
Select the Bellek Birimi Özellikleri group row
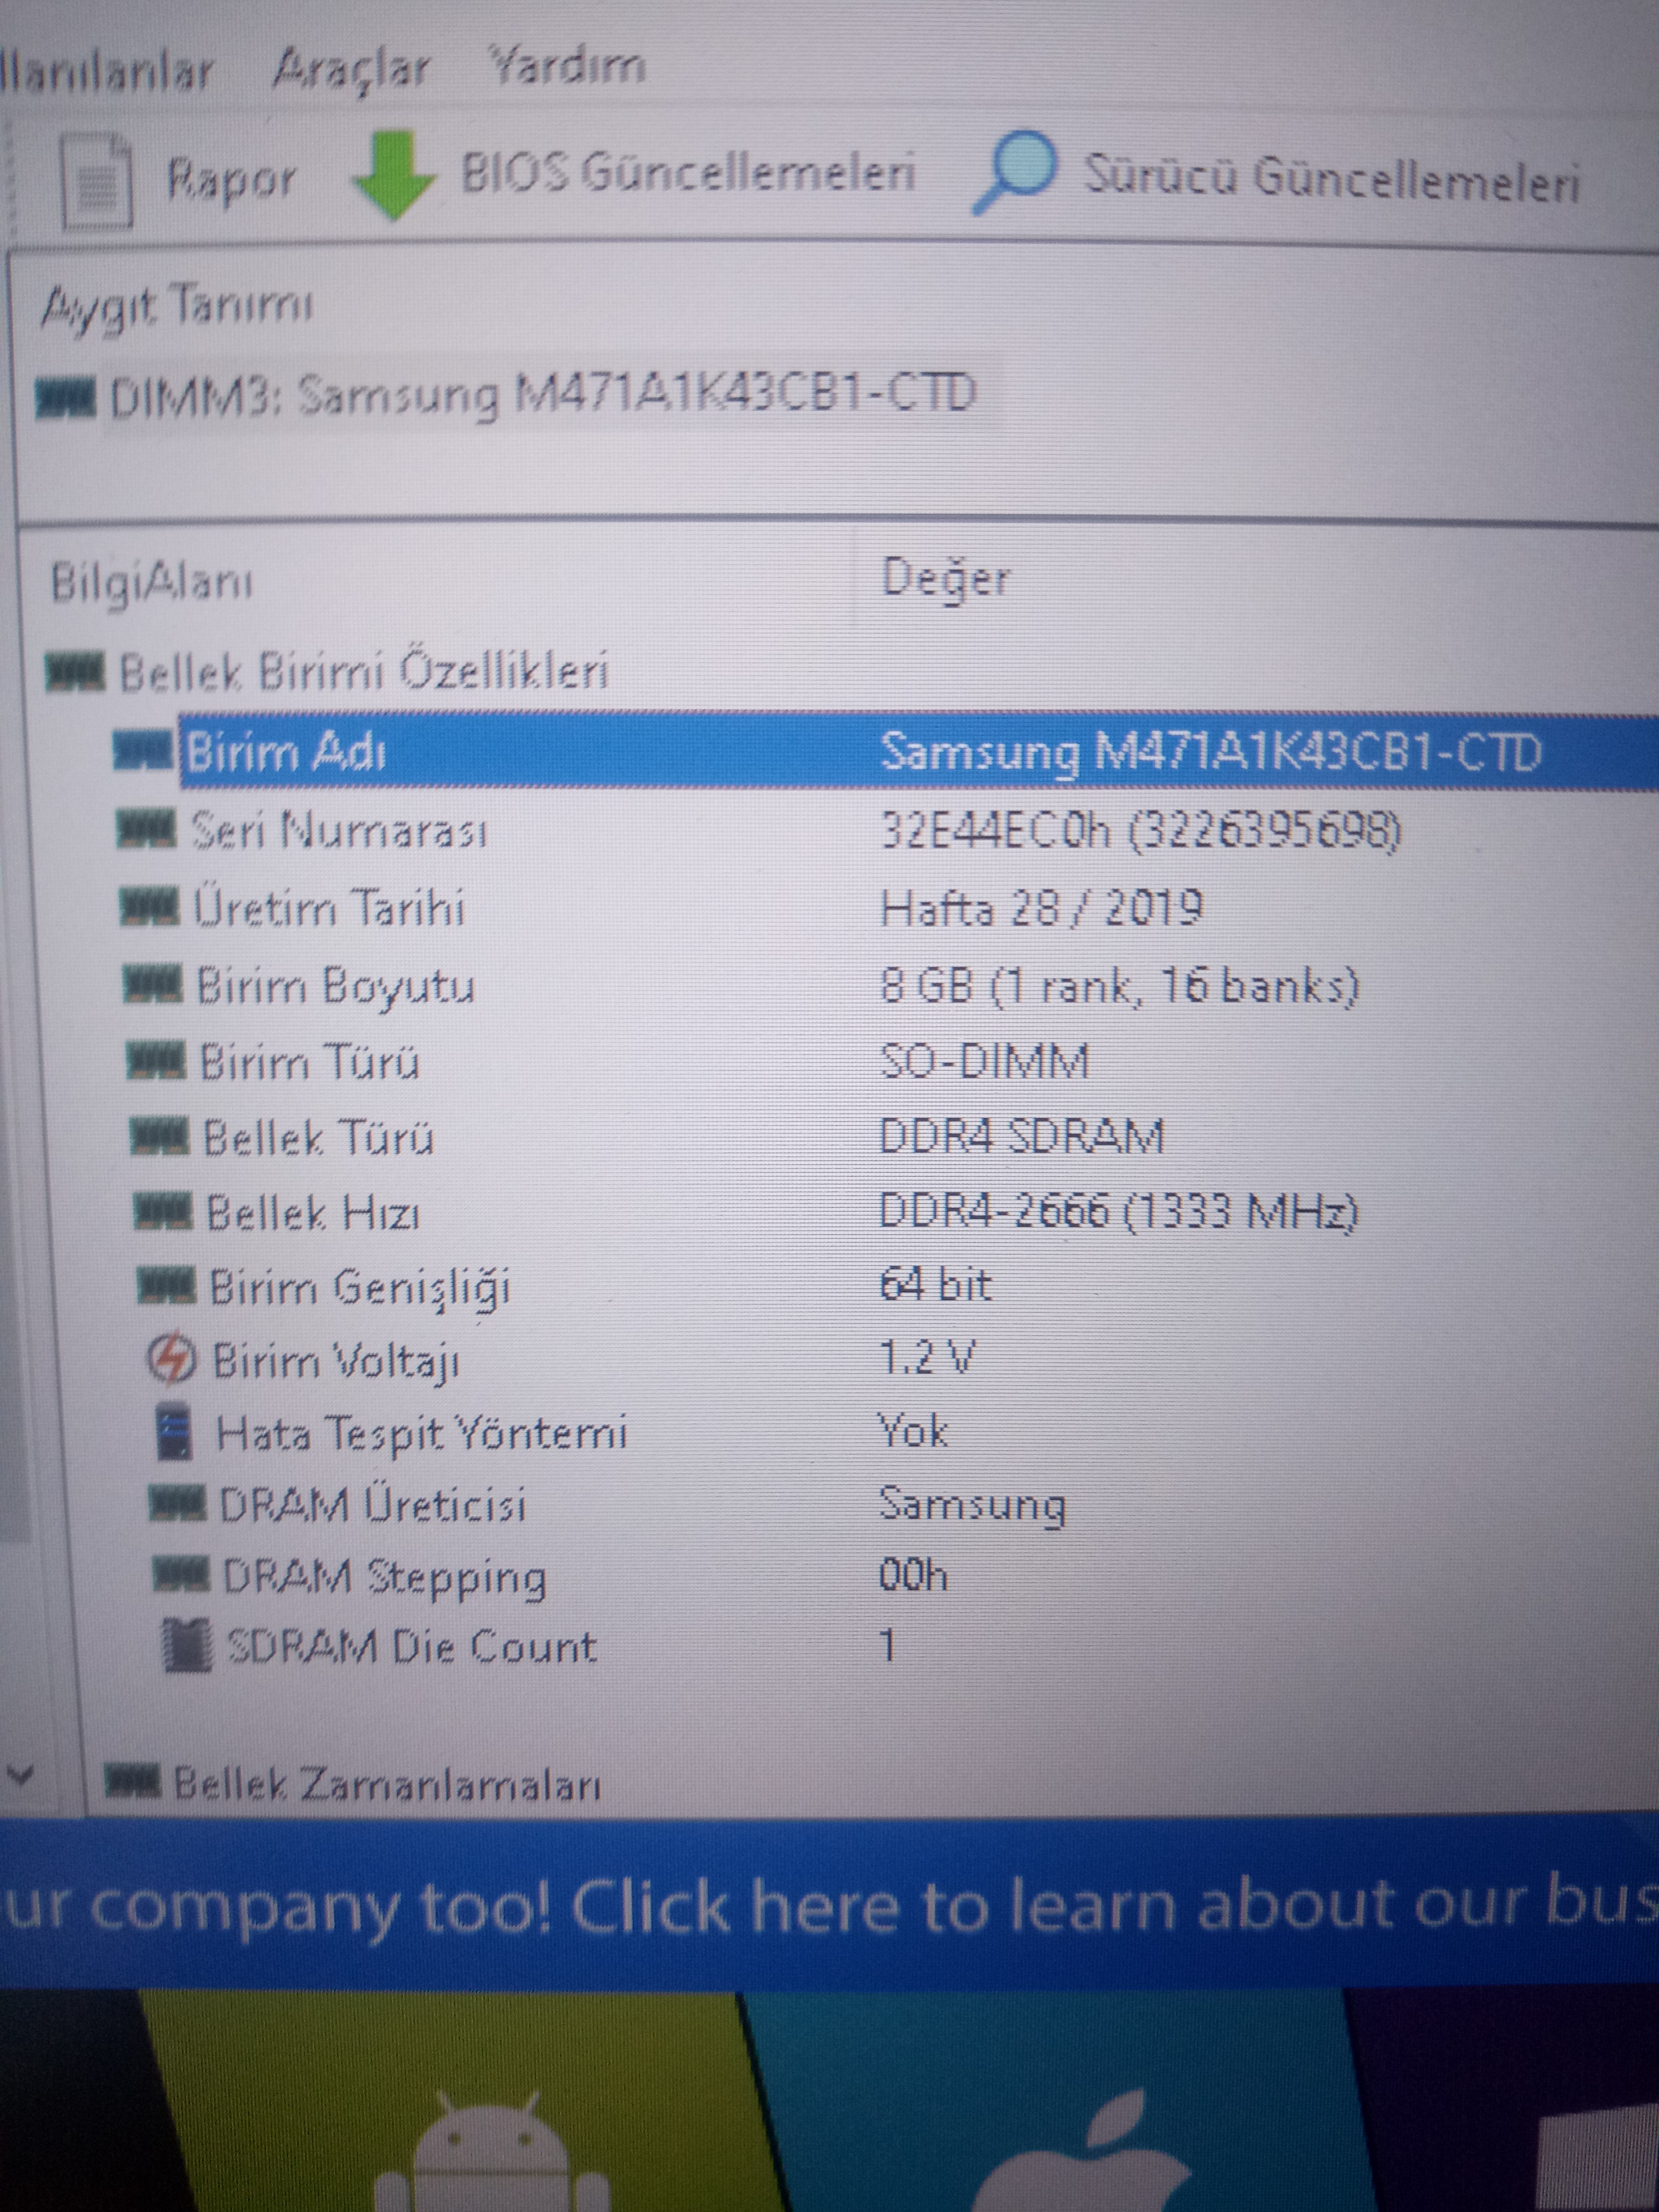click(364, 671)
